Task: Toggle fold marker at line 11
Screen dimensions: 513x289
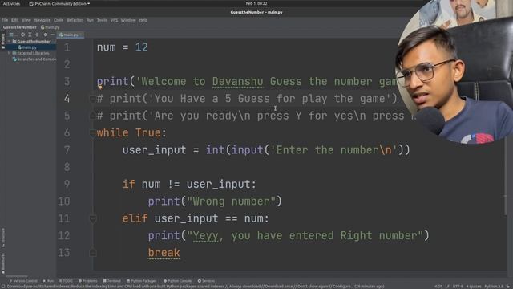Action: (93, 218)
